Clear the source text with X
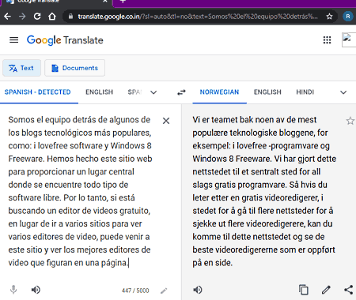The width and height of the screenshot is (356, 300). [166, 121]
